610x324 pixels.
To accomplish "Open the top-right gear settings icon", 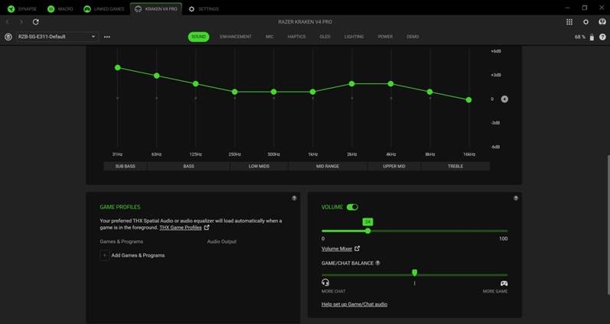I will (x=586, y=21).
